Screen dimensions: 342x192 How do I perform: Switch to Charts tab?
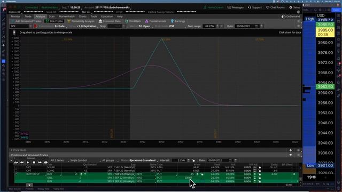(82, 17)
